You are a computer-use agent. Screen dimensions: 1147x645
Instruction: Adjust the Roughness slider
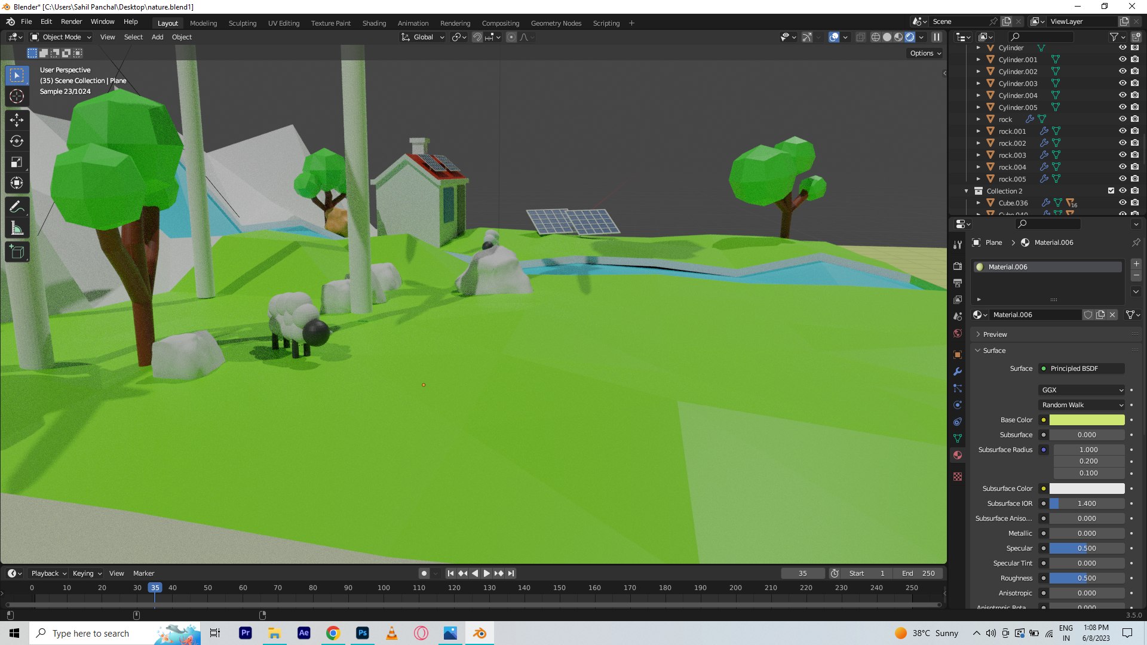point(1087,578)
